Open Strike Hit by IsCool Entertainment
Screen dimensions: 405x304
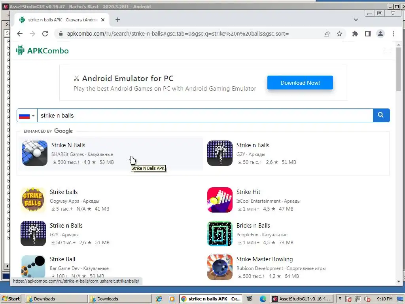(248, 192)
